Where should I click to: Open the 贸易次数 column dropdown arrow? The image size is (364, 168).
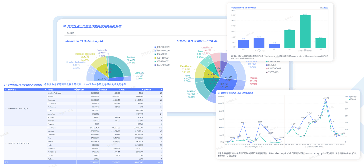click(161, 90)
